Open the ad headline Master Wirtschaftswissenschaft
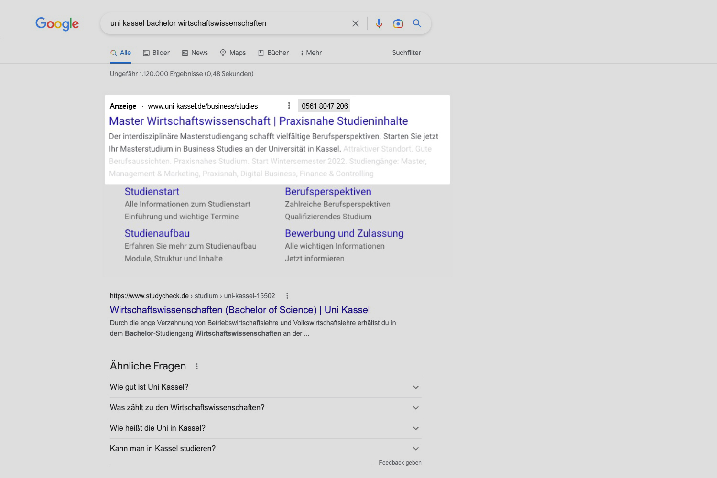This screenshot has width=717, height=478. point(259,121)
